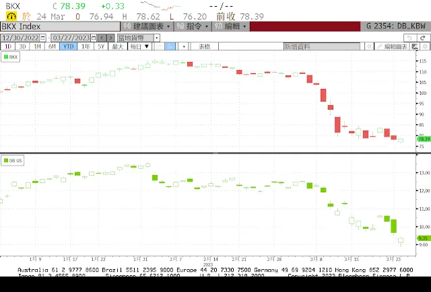Select the 6M period
Image resolution: width=431 pixels, height=292 pixels.
coord(53,46)
